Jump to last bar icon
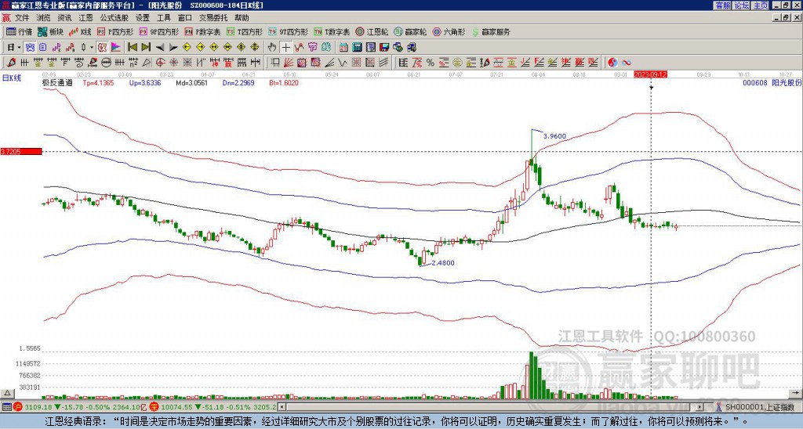 point(146,47)
